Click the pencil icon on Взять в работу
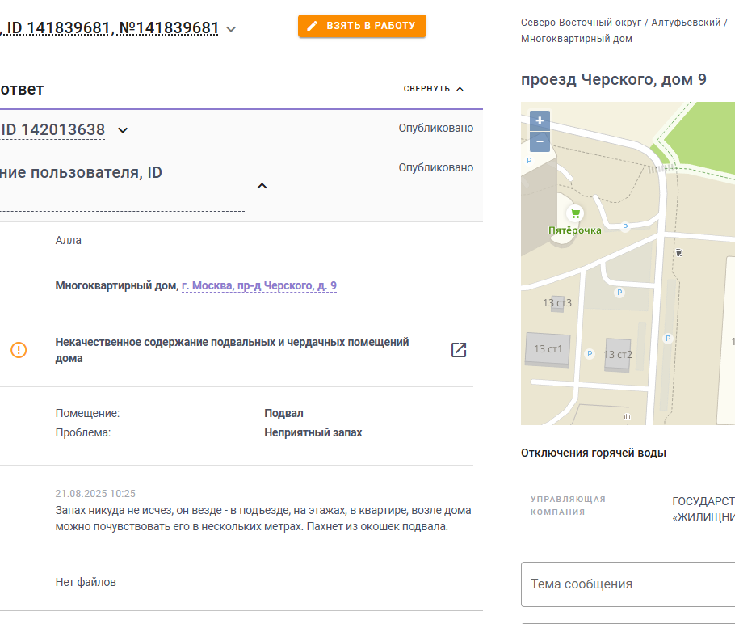735x624 pixels. click(x=313, y=26)
